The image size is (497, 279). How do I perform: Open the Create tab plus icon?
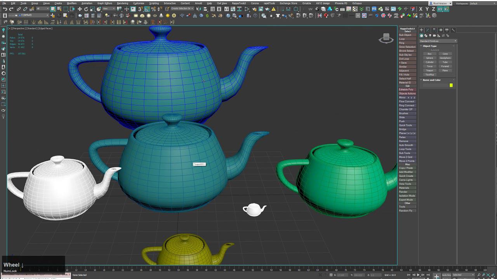421,30
